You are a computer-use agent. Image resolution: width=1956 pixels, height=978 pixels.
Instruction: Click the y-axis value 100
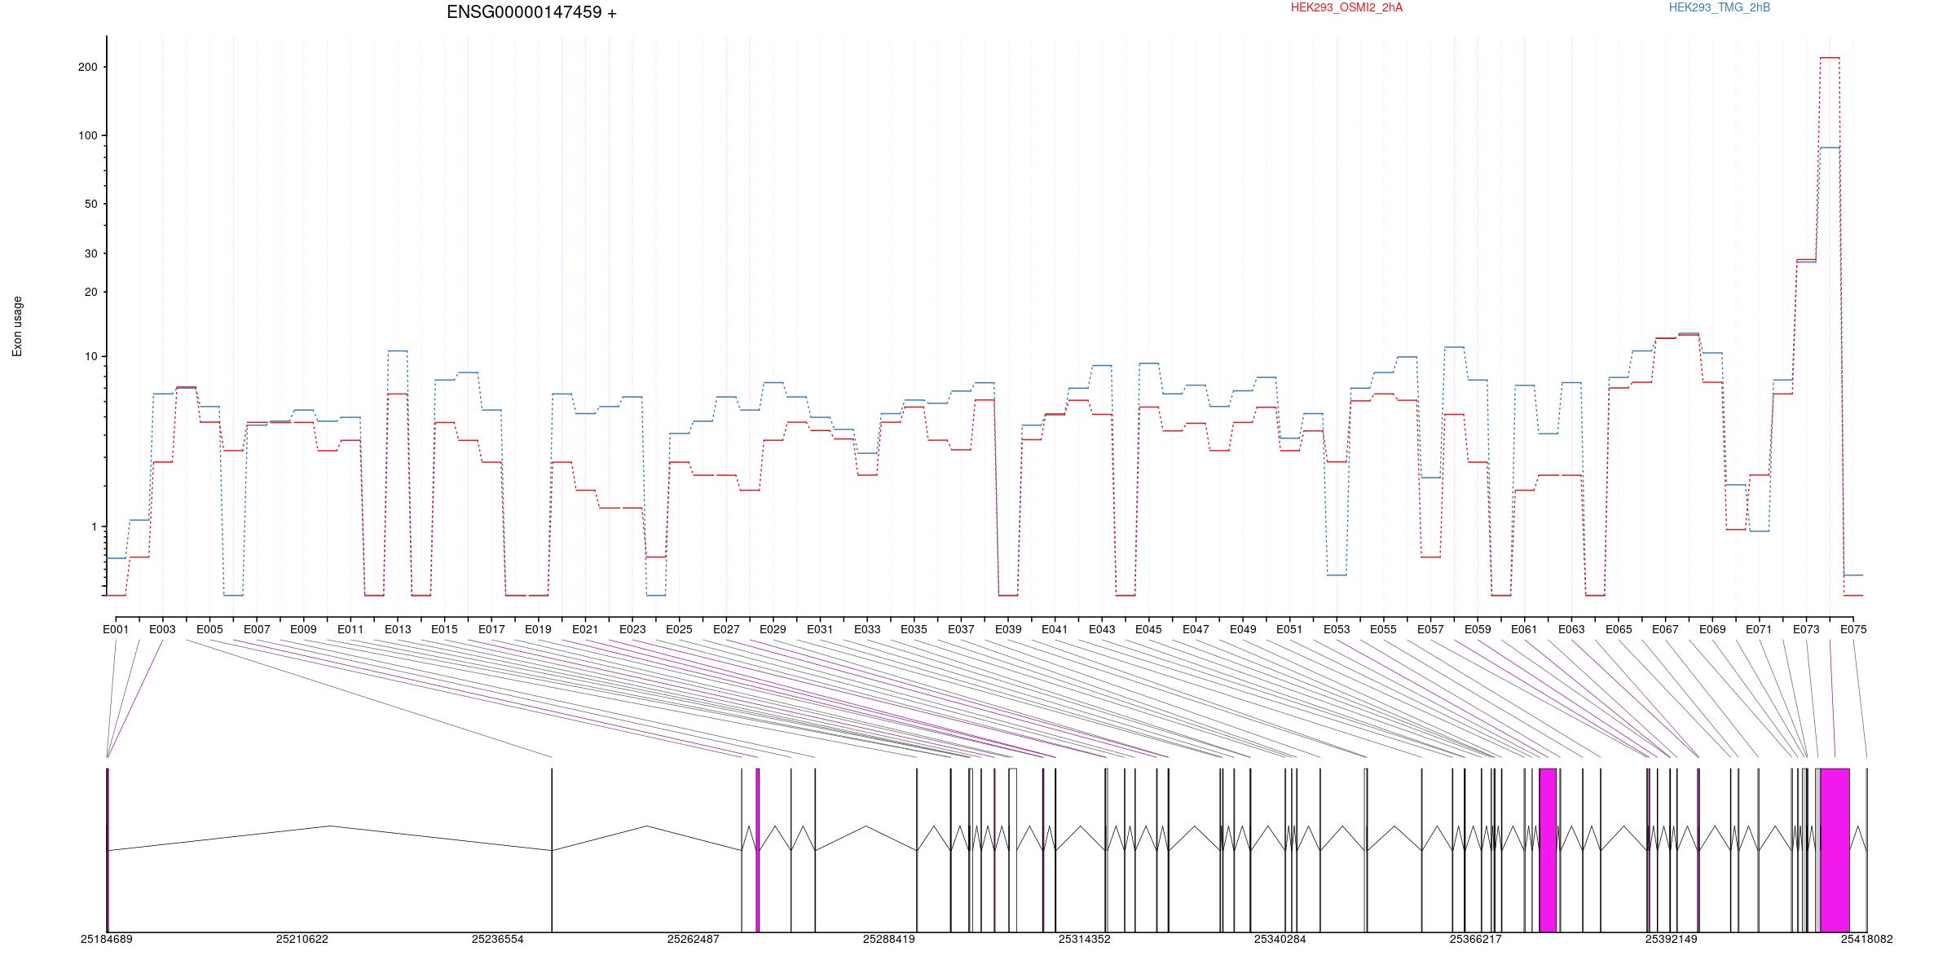coord(87,135)
